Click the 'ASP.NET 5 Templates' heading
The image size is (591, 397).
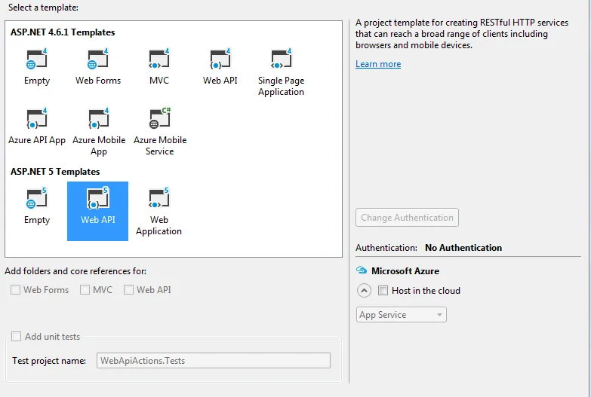click(x=55, y=172)
